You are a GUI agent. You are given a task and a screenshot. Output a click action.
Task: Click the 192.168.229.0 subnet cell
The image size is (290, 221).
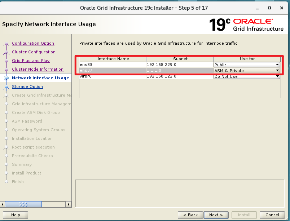[180, 65]
